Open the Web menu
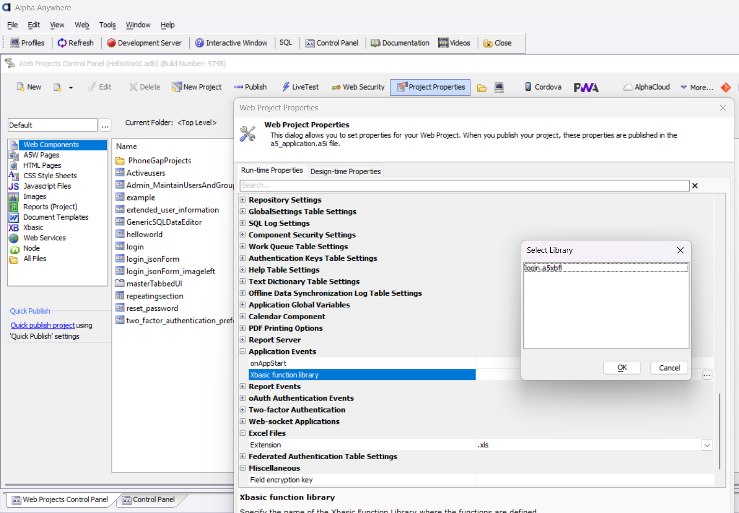The image size is (739, 513). 82,25
